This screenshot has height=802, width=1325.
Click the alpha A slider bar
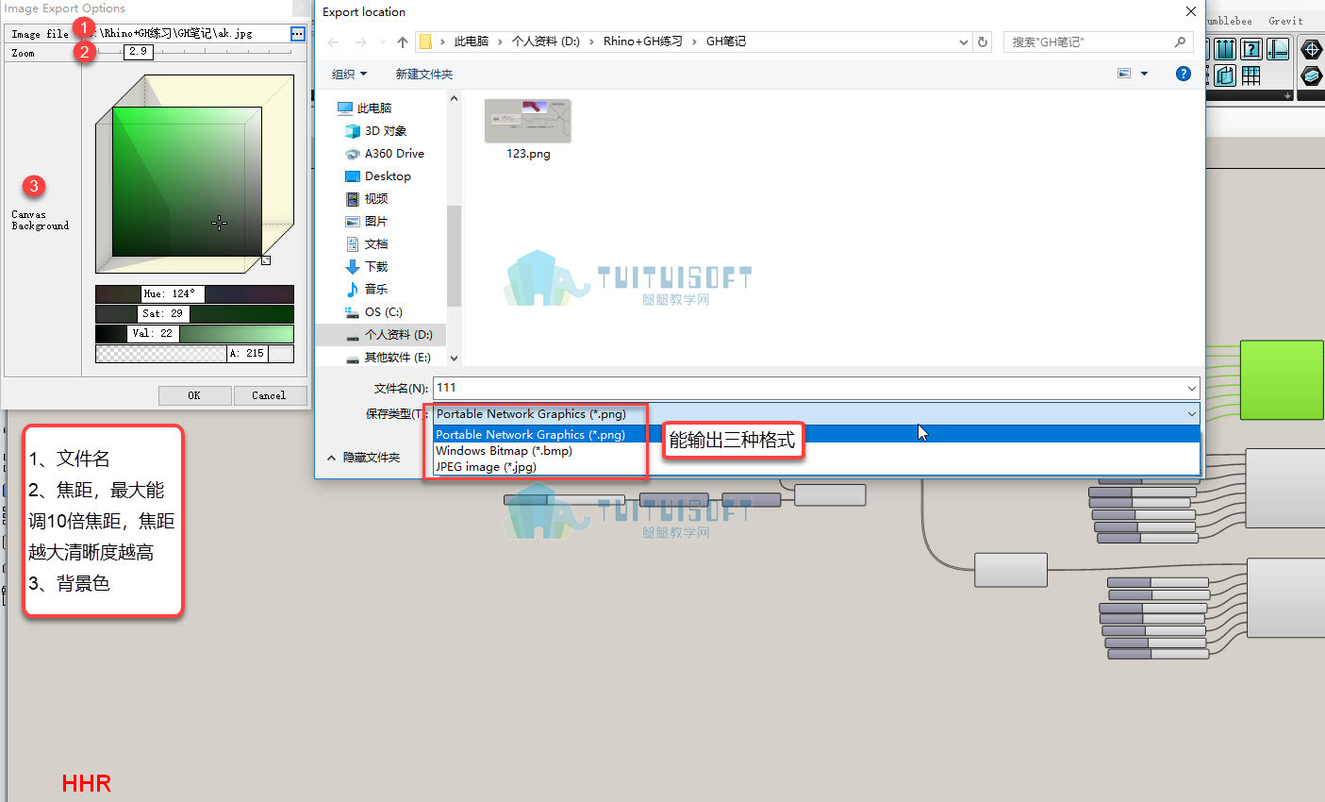[194, 354]
